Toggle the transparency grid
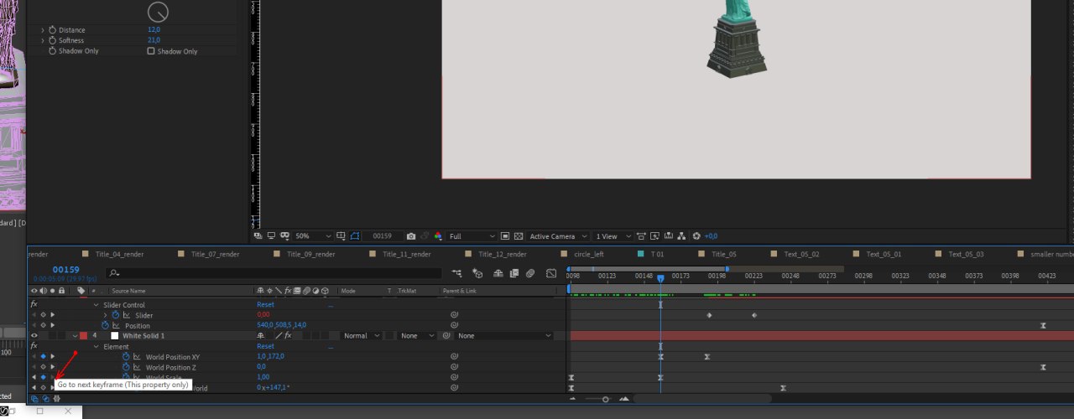Screen dimensions: 1074x419 point(519,236)
